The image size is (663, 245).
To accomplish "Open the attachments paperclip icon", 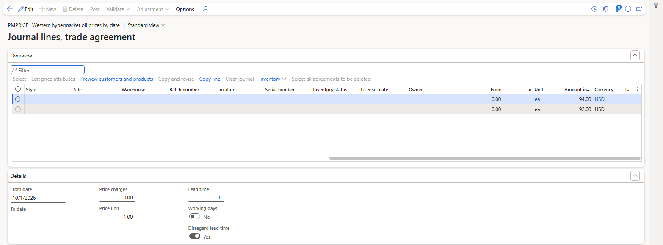I will pyautogui.click(x=617, y=9).
